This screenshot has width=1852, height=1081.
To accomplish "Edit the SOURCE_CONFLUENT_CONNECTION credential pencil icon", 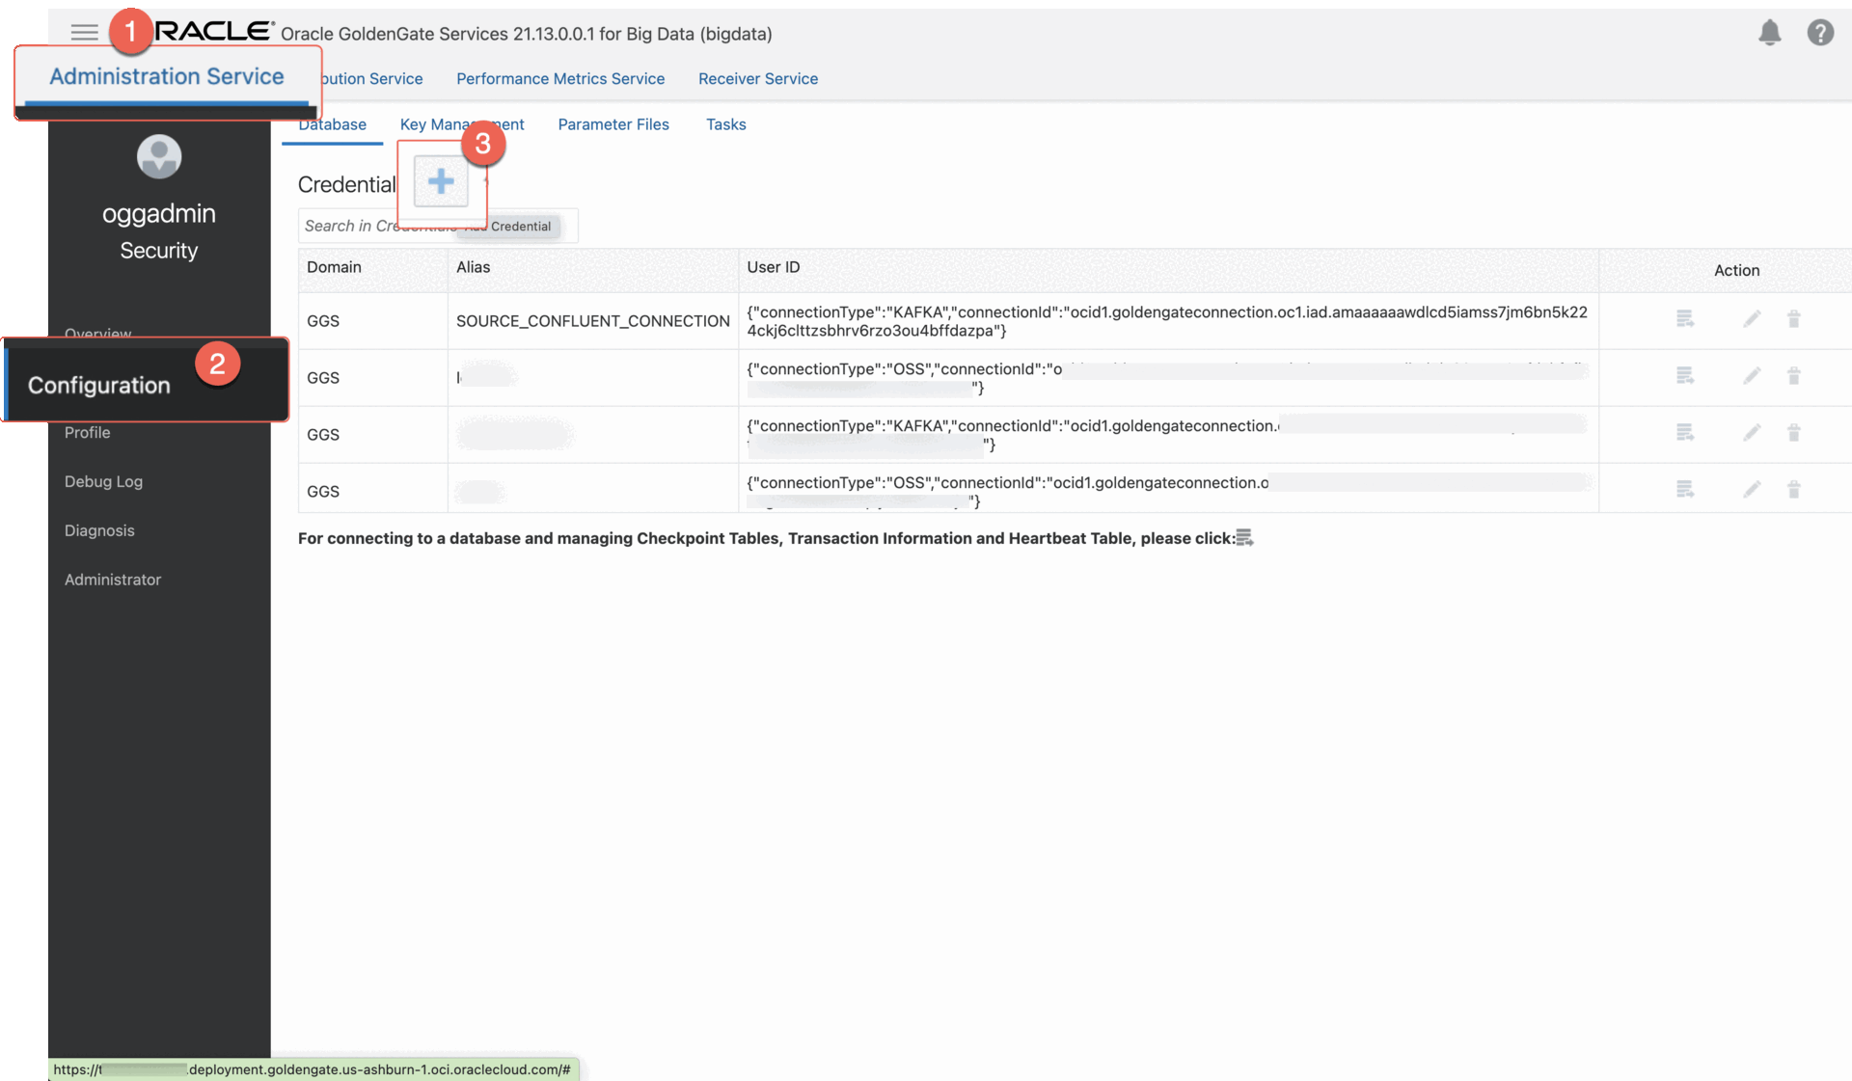I will [1752, 319].
